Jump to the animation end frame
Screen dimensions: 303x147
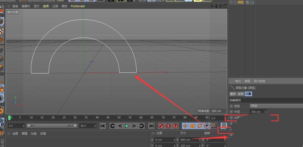point(151,126)
